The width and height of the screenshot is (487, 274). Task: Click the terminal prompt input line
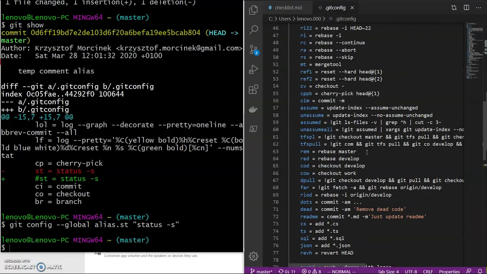tap(122, 248)
